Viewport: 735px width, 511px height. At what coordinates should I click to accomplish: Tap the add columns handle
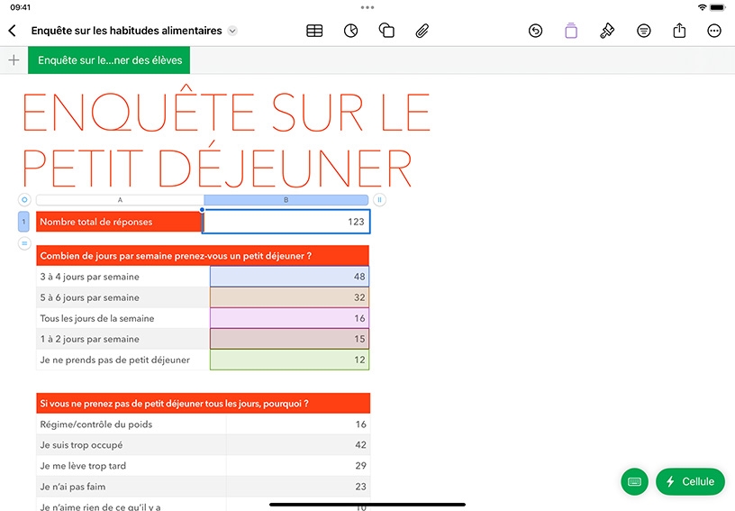(x=379, y=200)
